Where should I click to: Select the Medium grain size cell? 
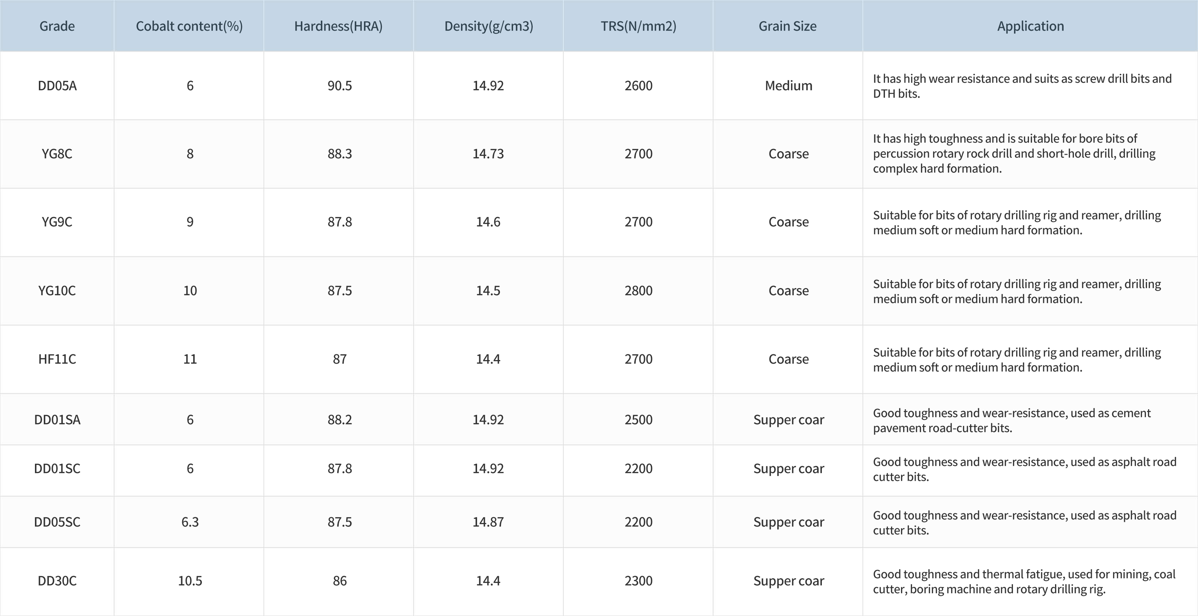pyautogui.click(x=788, y=86)
